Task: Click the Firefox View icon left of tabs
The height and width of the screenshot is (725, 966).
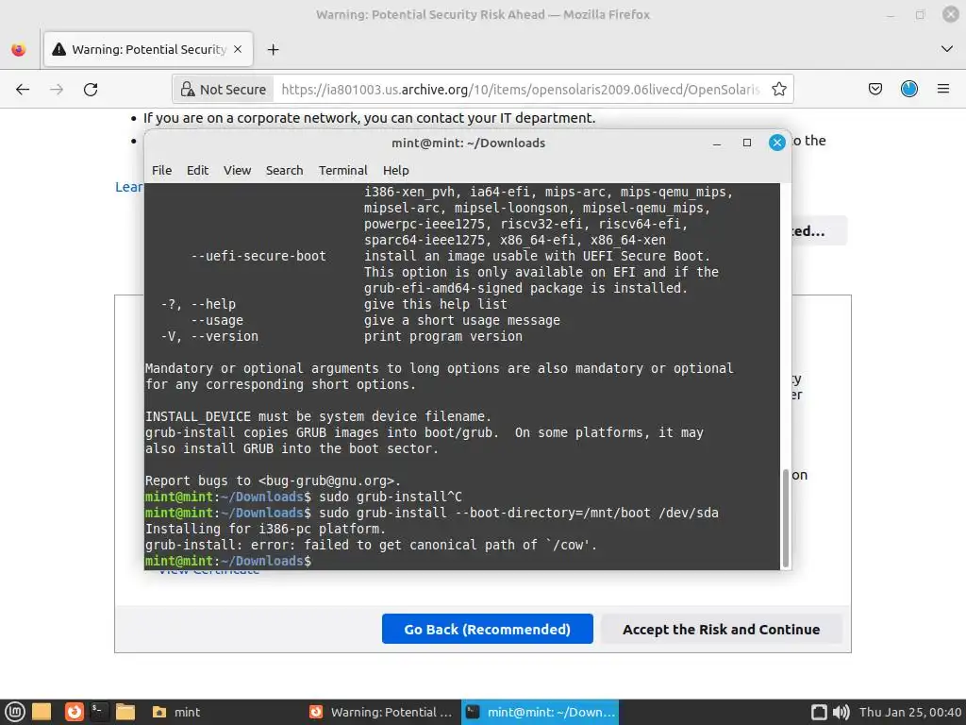Action: pos(19,49)
